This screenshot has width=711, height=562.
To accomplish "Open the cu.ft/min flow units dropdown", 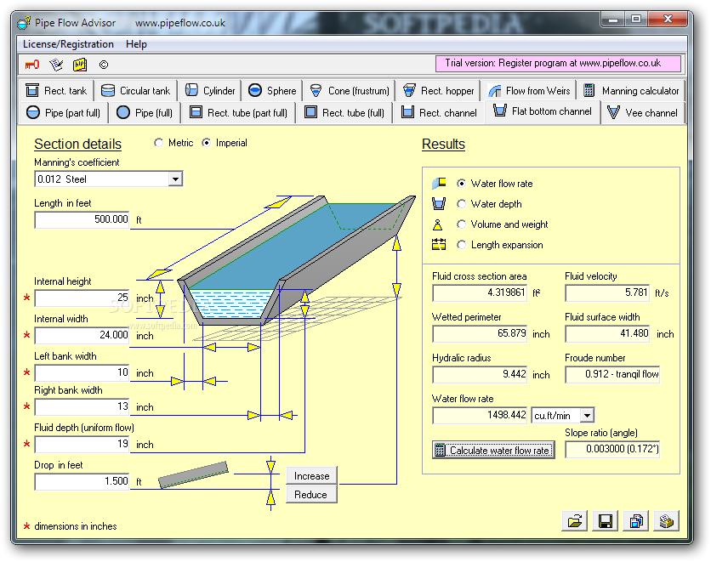I will click(x=587, y=415).
